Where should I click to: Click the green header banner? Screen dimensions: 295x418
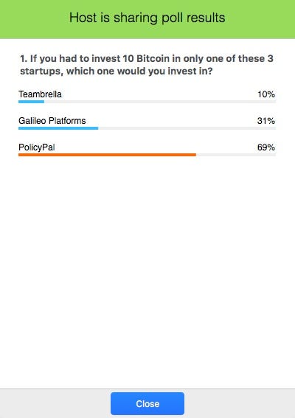click(x=147, y=19)
